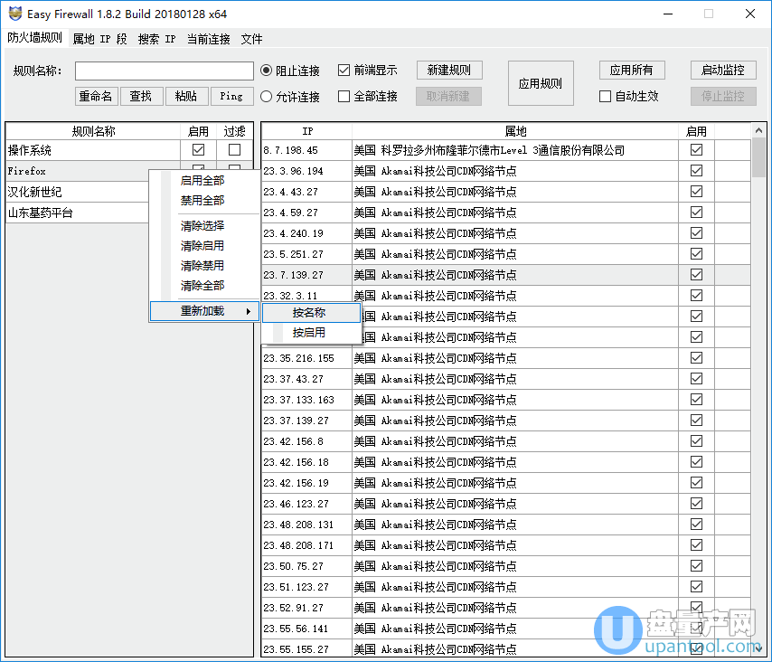Click the 新建规则 button
This screenshot has height=662, width=772.
point(449,71)
